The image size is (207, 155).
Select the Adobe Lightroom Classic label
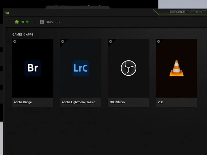click(x=78, y=102)
